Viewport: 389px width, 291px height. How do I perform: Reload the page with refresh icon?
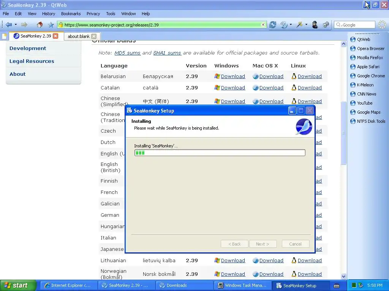tap(273, 25)
